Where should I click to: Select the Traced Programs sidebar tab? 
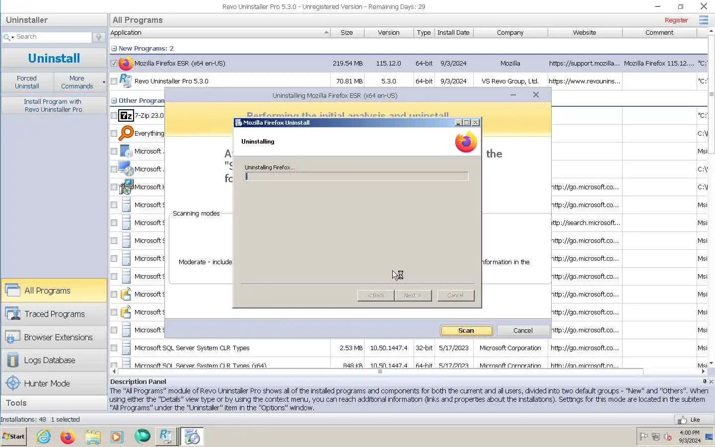pos(54,314)
